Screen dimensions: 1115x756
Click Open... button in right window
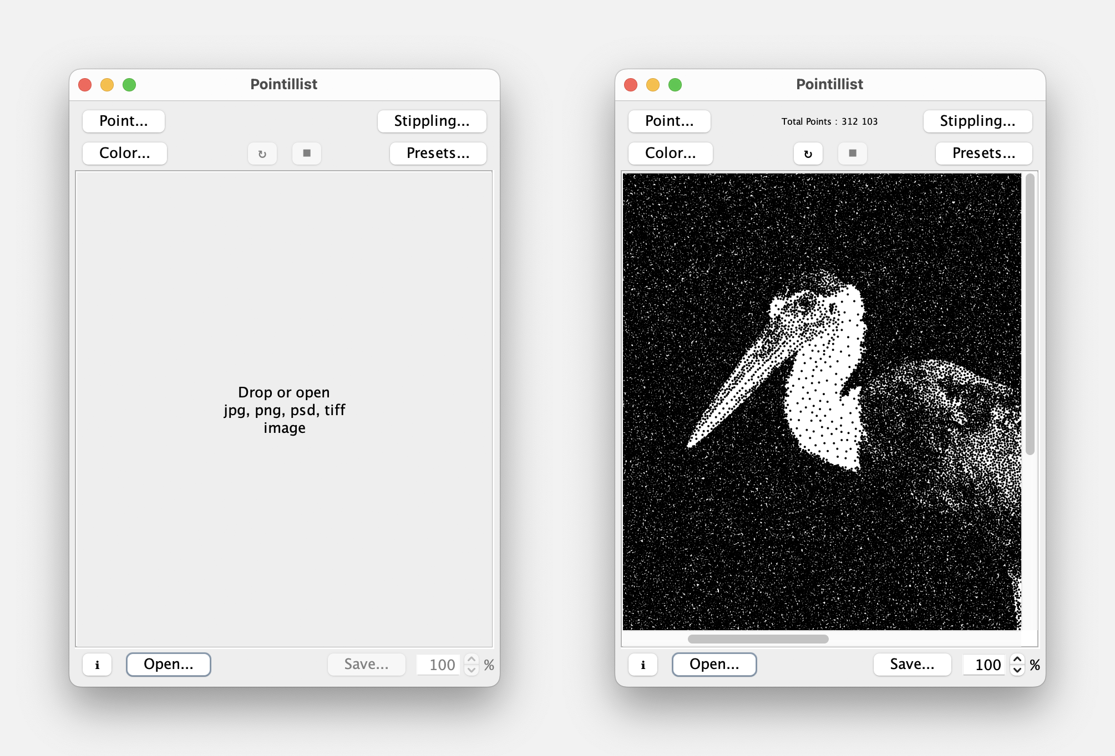(x=714, y=665)
